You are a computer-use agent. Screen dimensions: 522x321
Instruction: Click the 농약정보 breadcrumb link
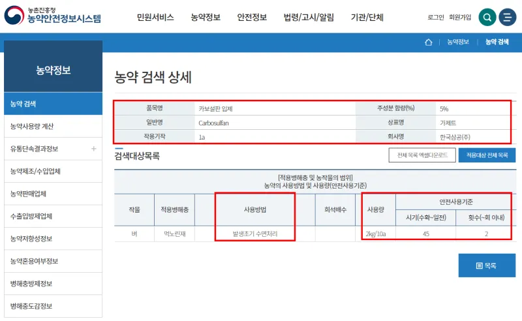click(x=458, y=42)
